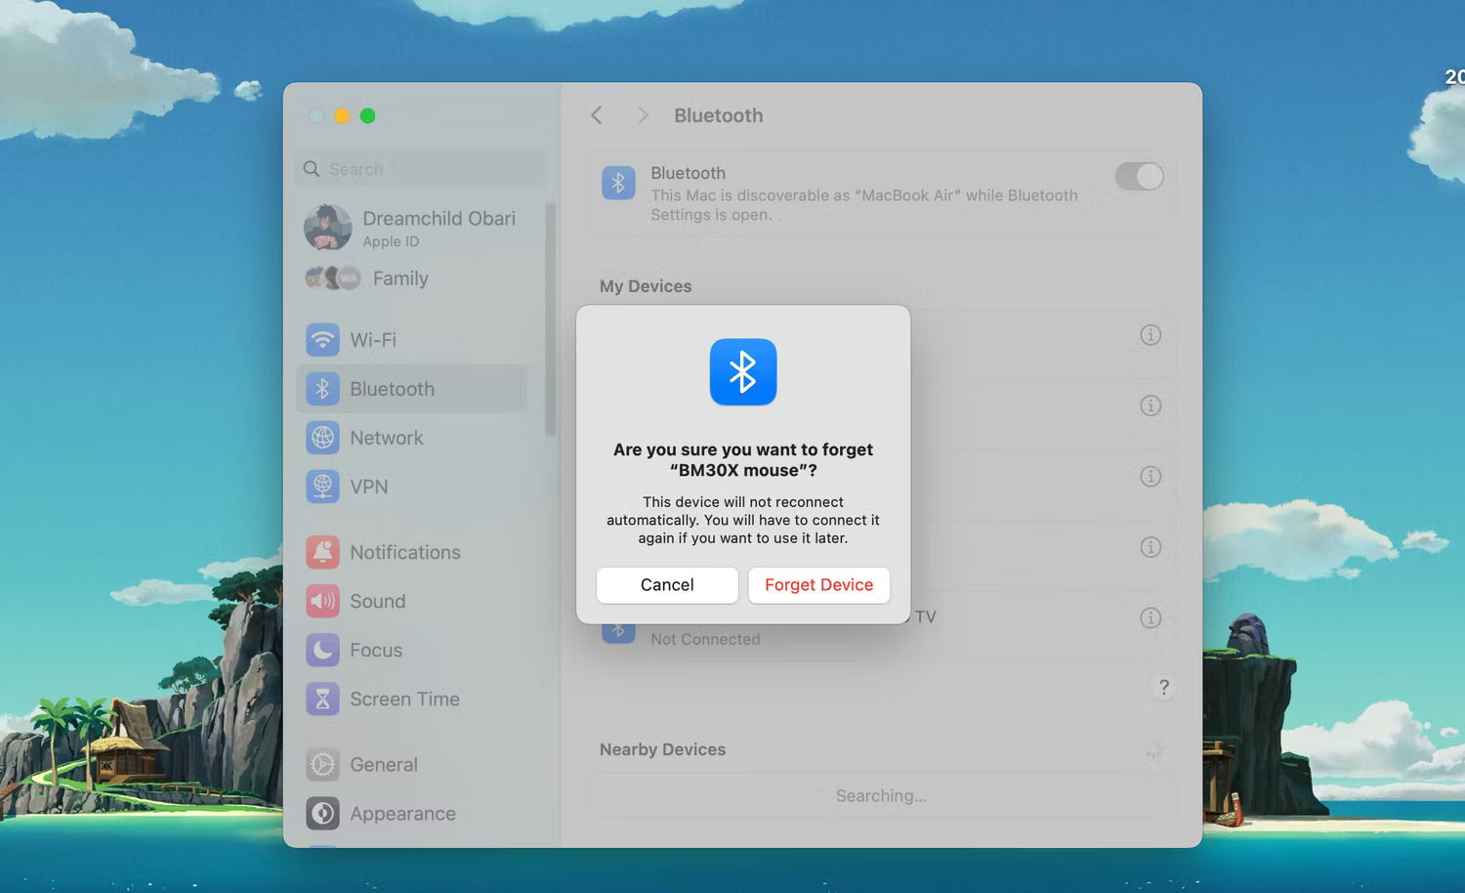The width and height of the screenshot is (1465, 893).
Task: Open Wi-Fi settings in the sidebar
Action: [x=372, y=339]
